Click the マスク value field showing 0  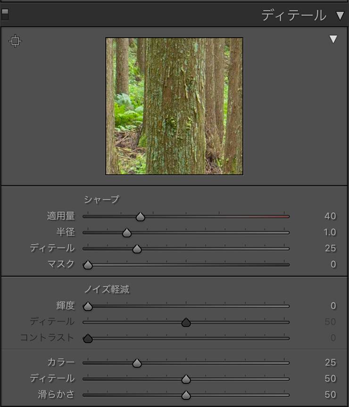(333, 264)
